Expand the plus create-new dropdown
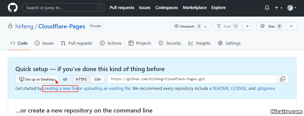 point(279,8)
